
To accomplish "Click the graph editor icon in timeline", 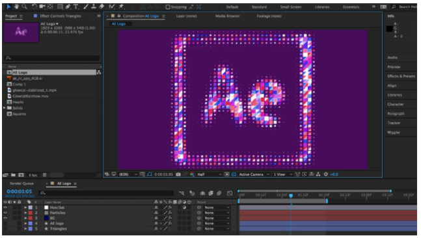I will 230,193.
